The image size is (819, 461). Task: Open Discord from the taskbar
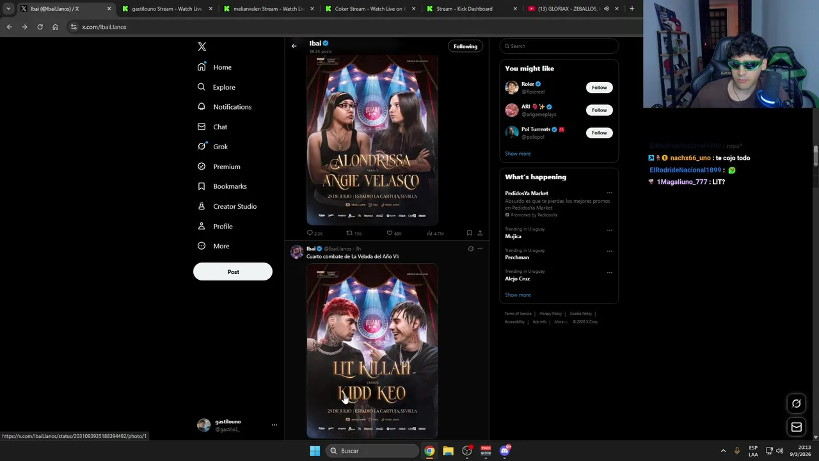(x=504, y=451)
